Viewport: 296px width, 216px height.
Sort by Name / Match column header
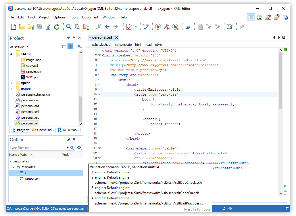(x=35, y=155)
